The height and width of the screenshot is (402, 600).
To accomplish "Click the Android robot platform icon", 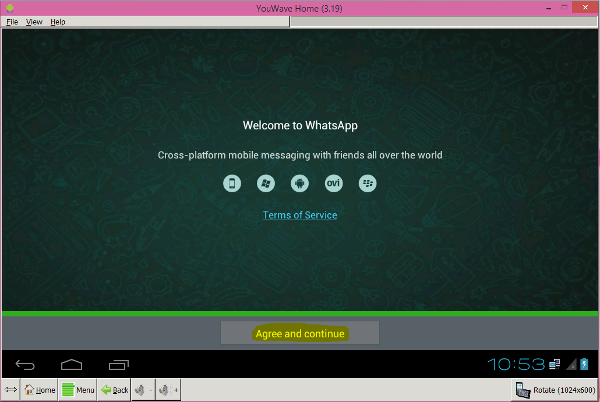I will coord(299,184).
